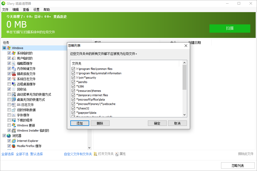This screenshot has height=171, width=257.
Task: Uncheck the 系统临时的 checkbox
Action: [9, 53]
